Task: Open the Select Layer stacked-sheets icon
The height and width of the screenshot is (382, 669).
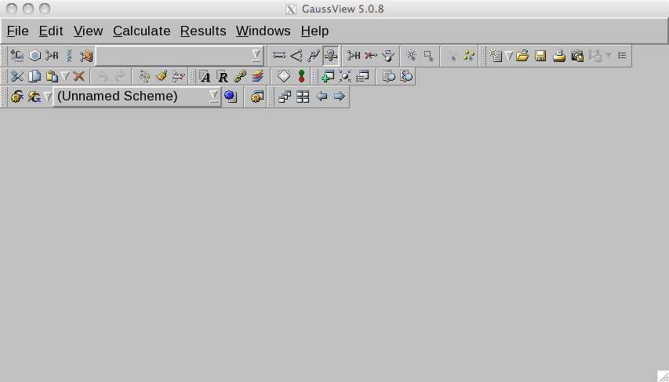Action: [x=258, y=76]
